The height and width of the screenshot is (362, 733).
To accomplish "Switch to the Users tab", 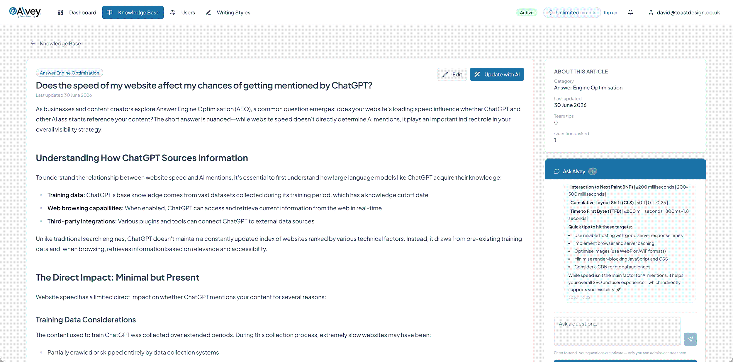I will [x=182, y=12].
